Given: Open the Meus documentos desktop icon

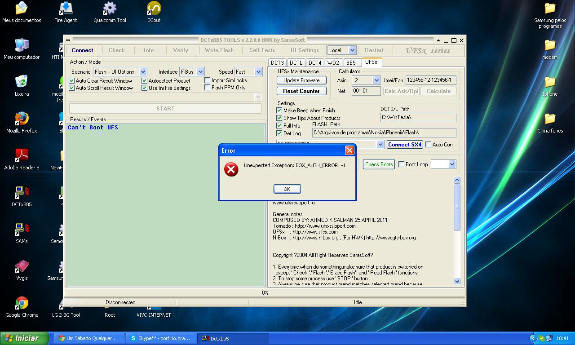Looking at the screenshot, I should click(21, 12).
